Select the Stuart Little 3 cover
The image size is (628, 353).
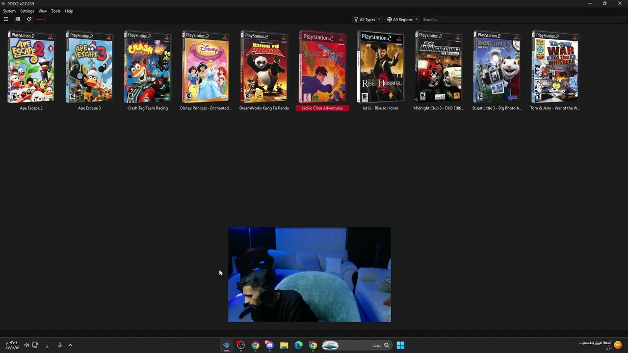pyautogui.click(x=497, y=68)
